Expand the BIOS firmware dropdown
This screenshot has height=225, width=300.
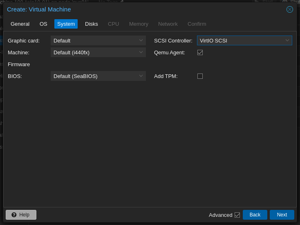[98, 76]
